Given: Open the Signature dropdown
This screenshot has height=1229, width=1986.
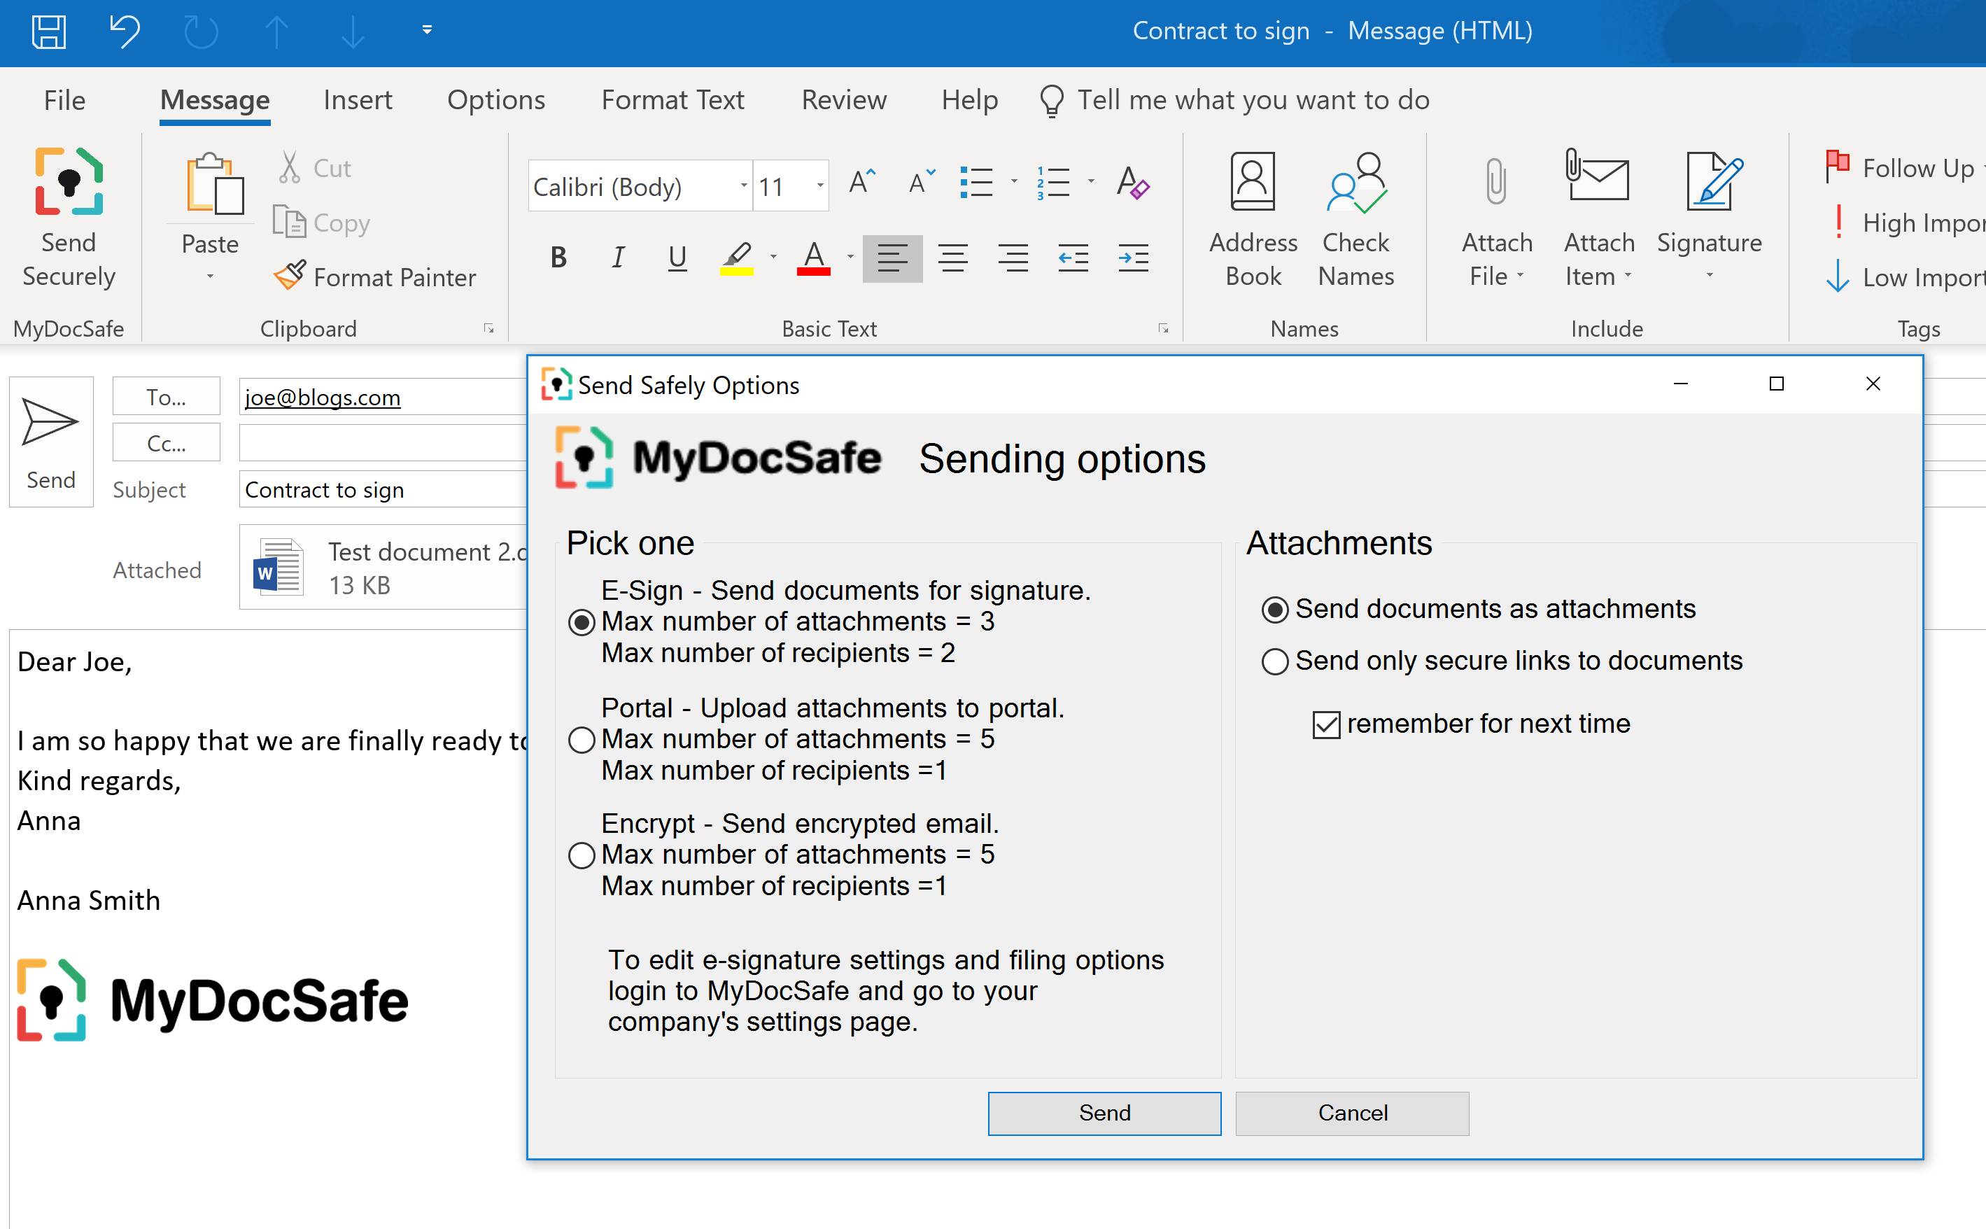Looking at the screenshot, I should click(1708, 276).
